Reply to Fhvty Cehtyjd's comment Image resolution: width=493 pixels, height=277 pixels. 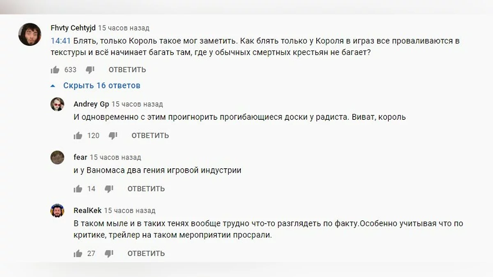[x=127, y=70]
